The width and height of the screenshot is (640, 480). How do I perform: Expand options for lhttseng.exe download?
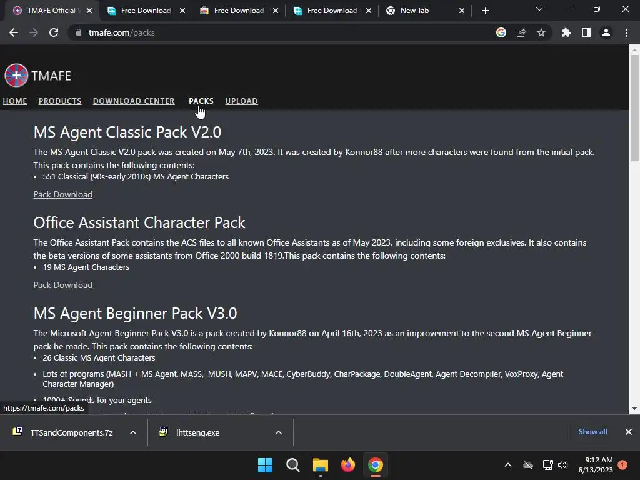279,432
